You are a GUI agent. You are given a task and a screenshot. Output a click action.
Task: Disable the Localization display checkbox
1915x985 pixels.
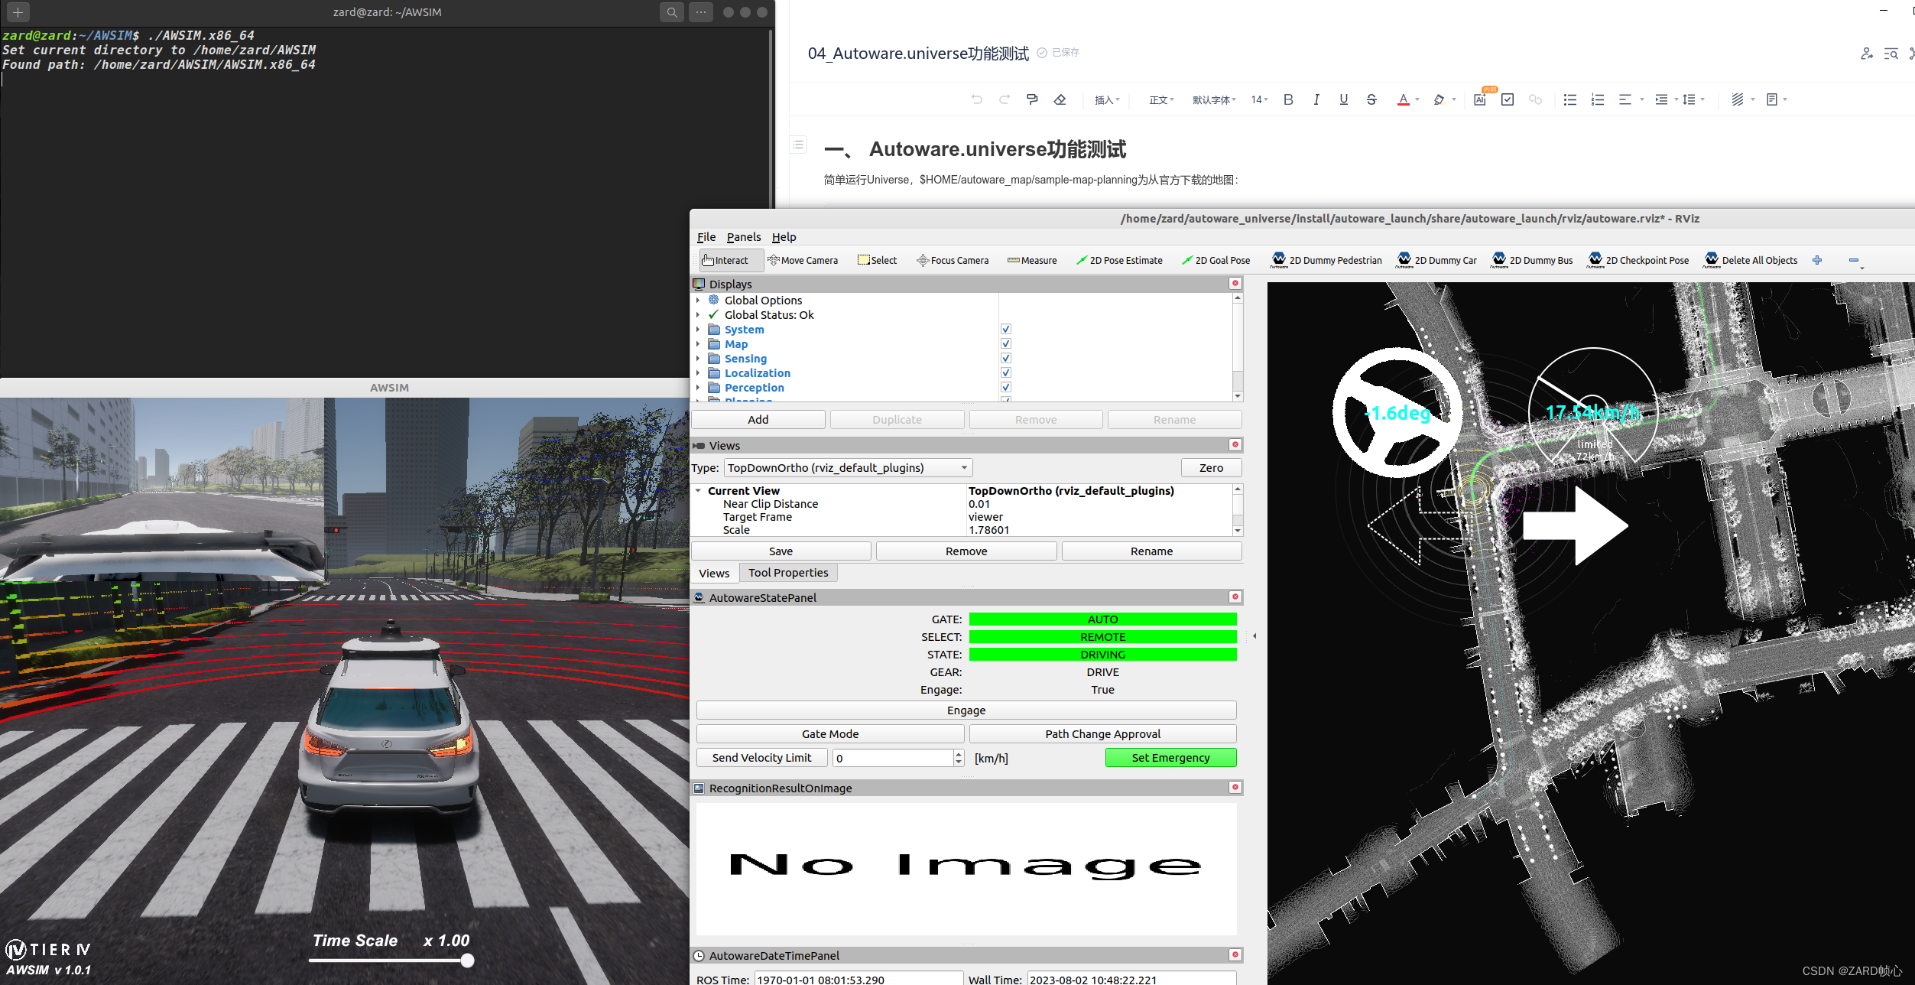coord(1006,373)
